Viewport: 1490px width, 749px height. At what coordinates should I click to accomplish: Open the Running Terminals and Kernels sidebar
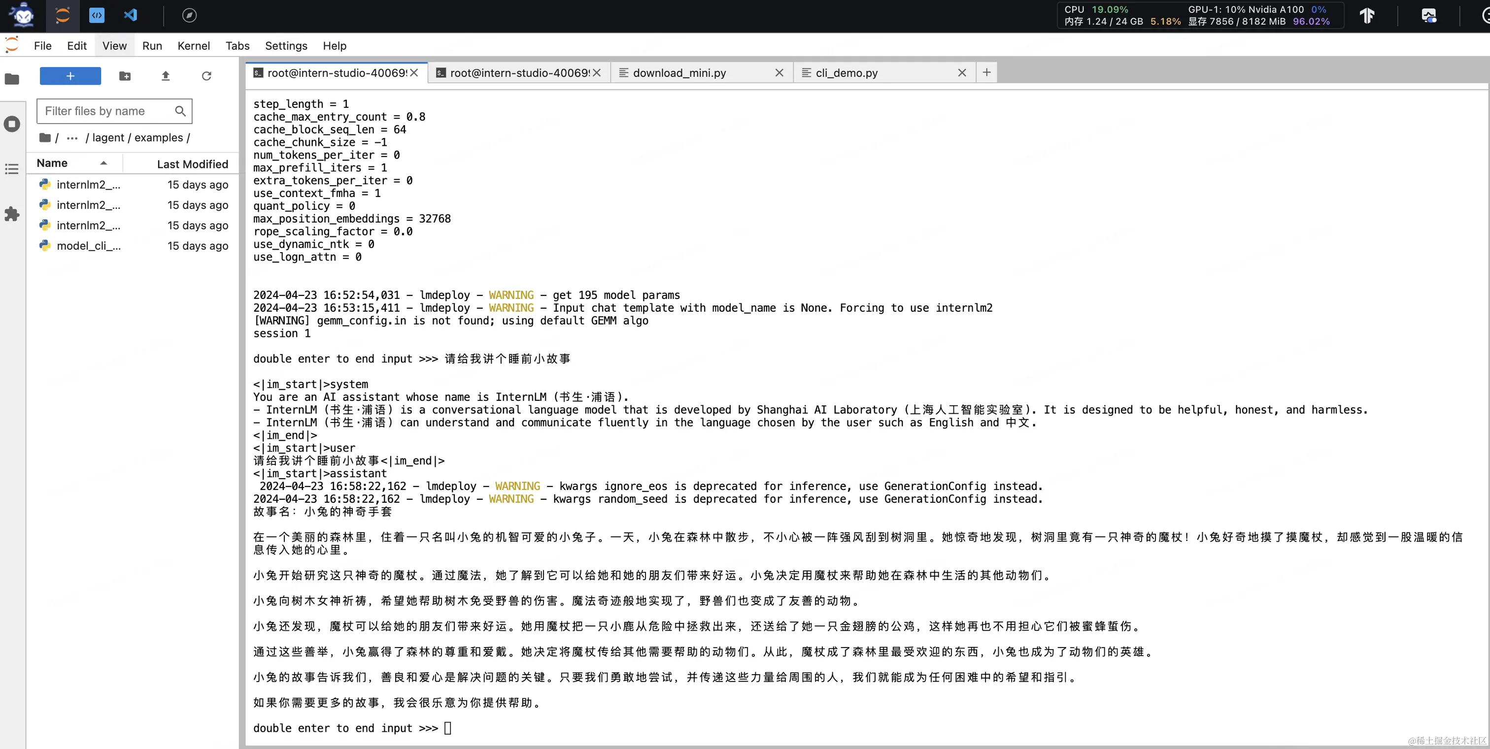pyautogui.click(x=12, y=124)
